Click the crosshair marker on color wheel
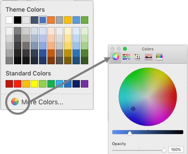 point(133,109)
